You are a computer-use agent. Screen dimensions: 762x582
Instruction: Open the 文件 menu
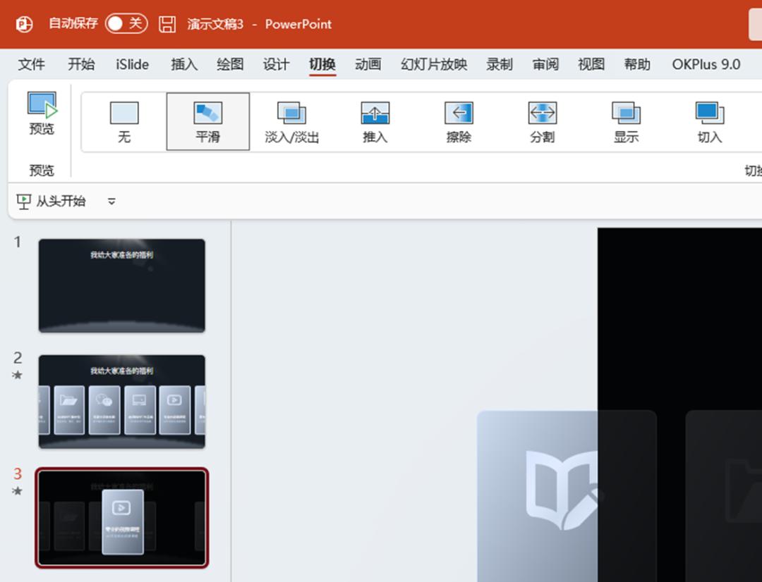coord(31,64)
